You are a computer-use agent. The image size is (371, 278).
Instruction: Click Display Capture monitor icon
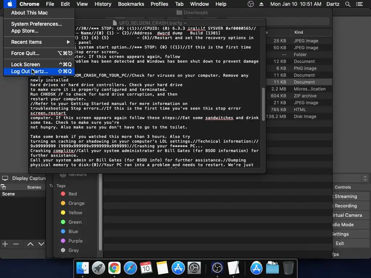[5, 178]
